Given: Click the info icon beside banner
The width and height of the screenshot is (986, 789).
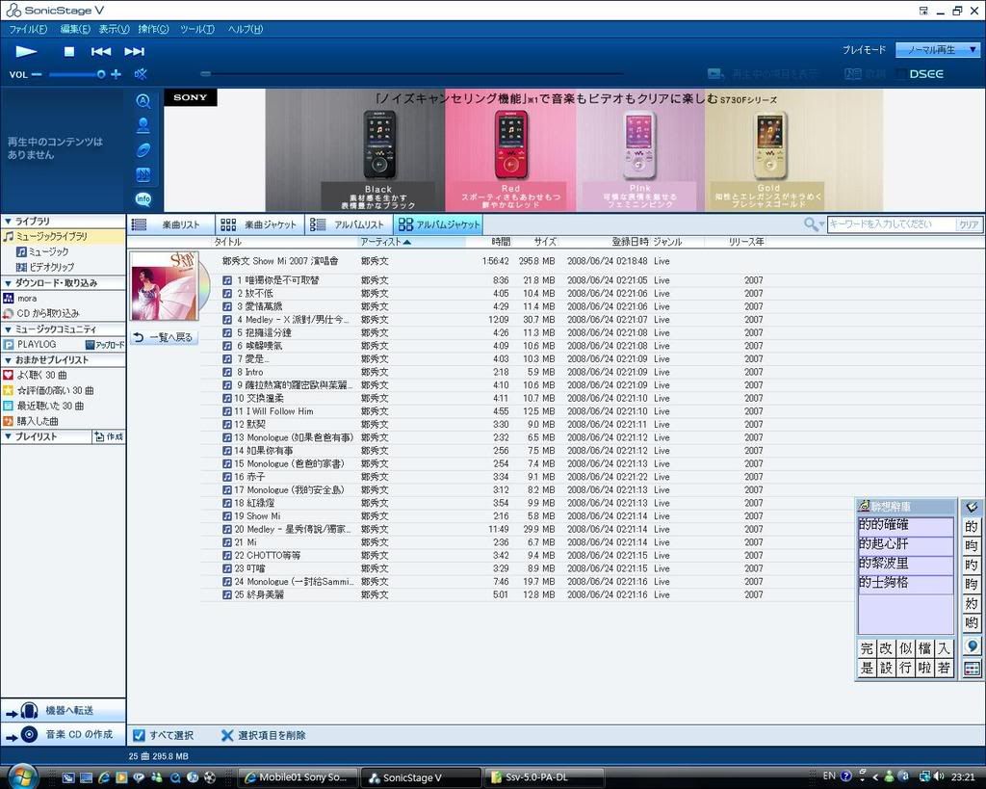Looking at the screenshot, I should 143,199.
